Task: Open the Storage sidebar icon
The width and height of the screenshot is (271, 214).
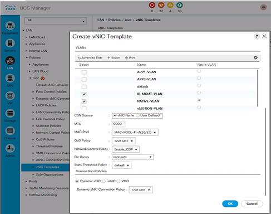Action: (10, 113)
